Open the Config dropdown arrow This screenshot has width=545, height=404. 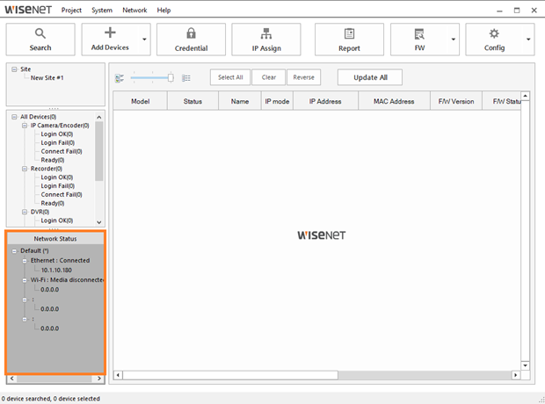(528, 40)
